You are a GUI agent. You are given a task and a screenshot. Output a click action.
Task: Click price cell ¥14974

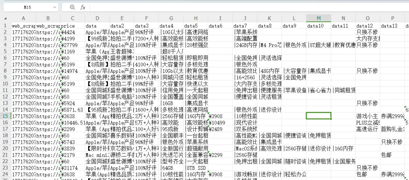[72, 71]
